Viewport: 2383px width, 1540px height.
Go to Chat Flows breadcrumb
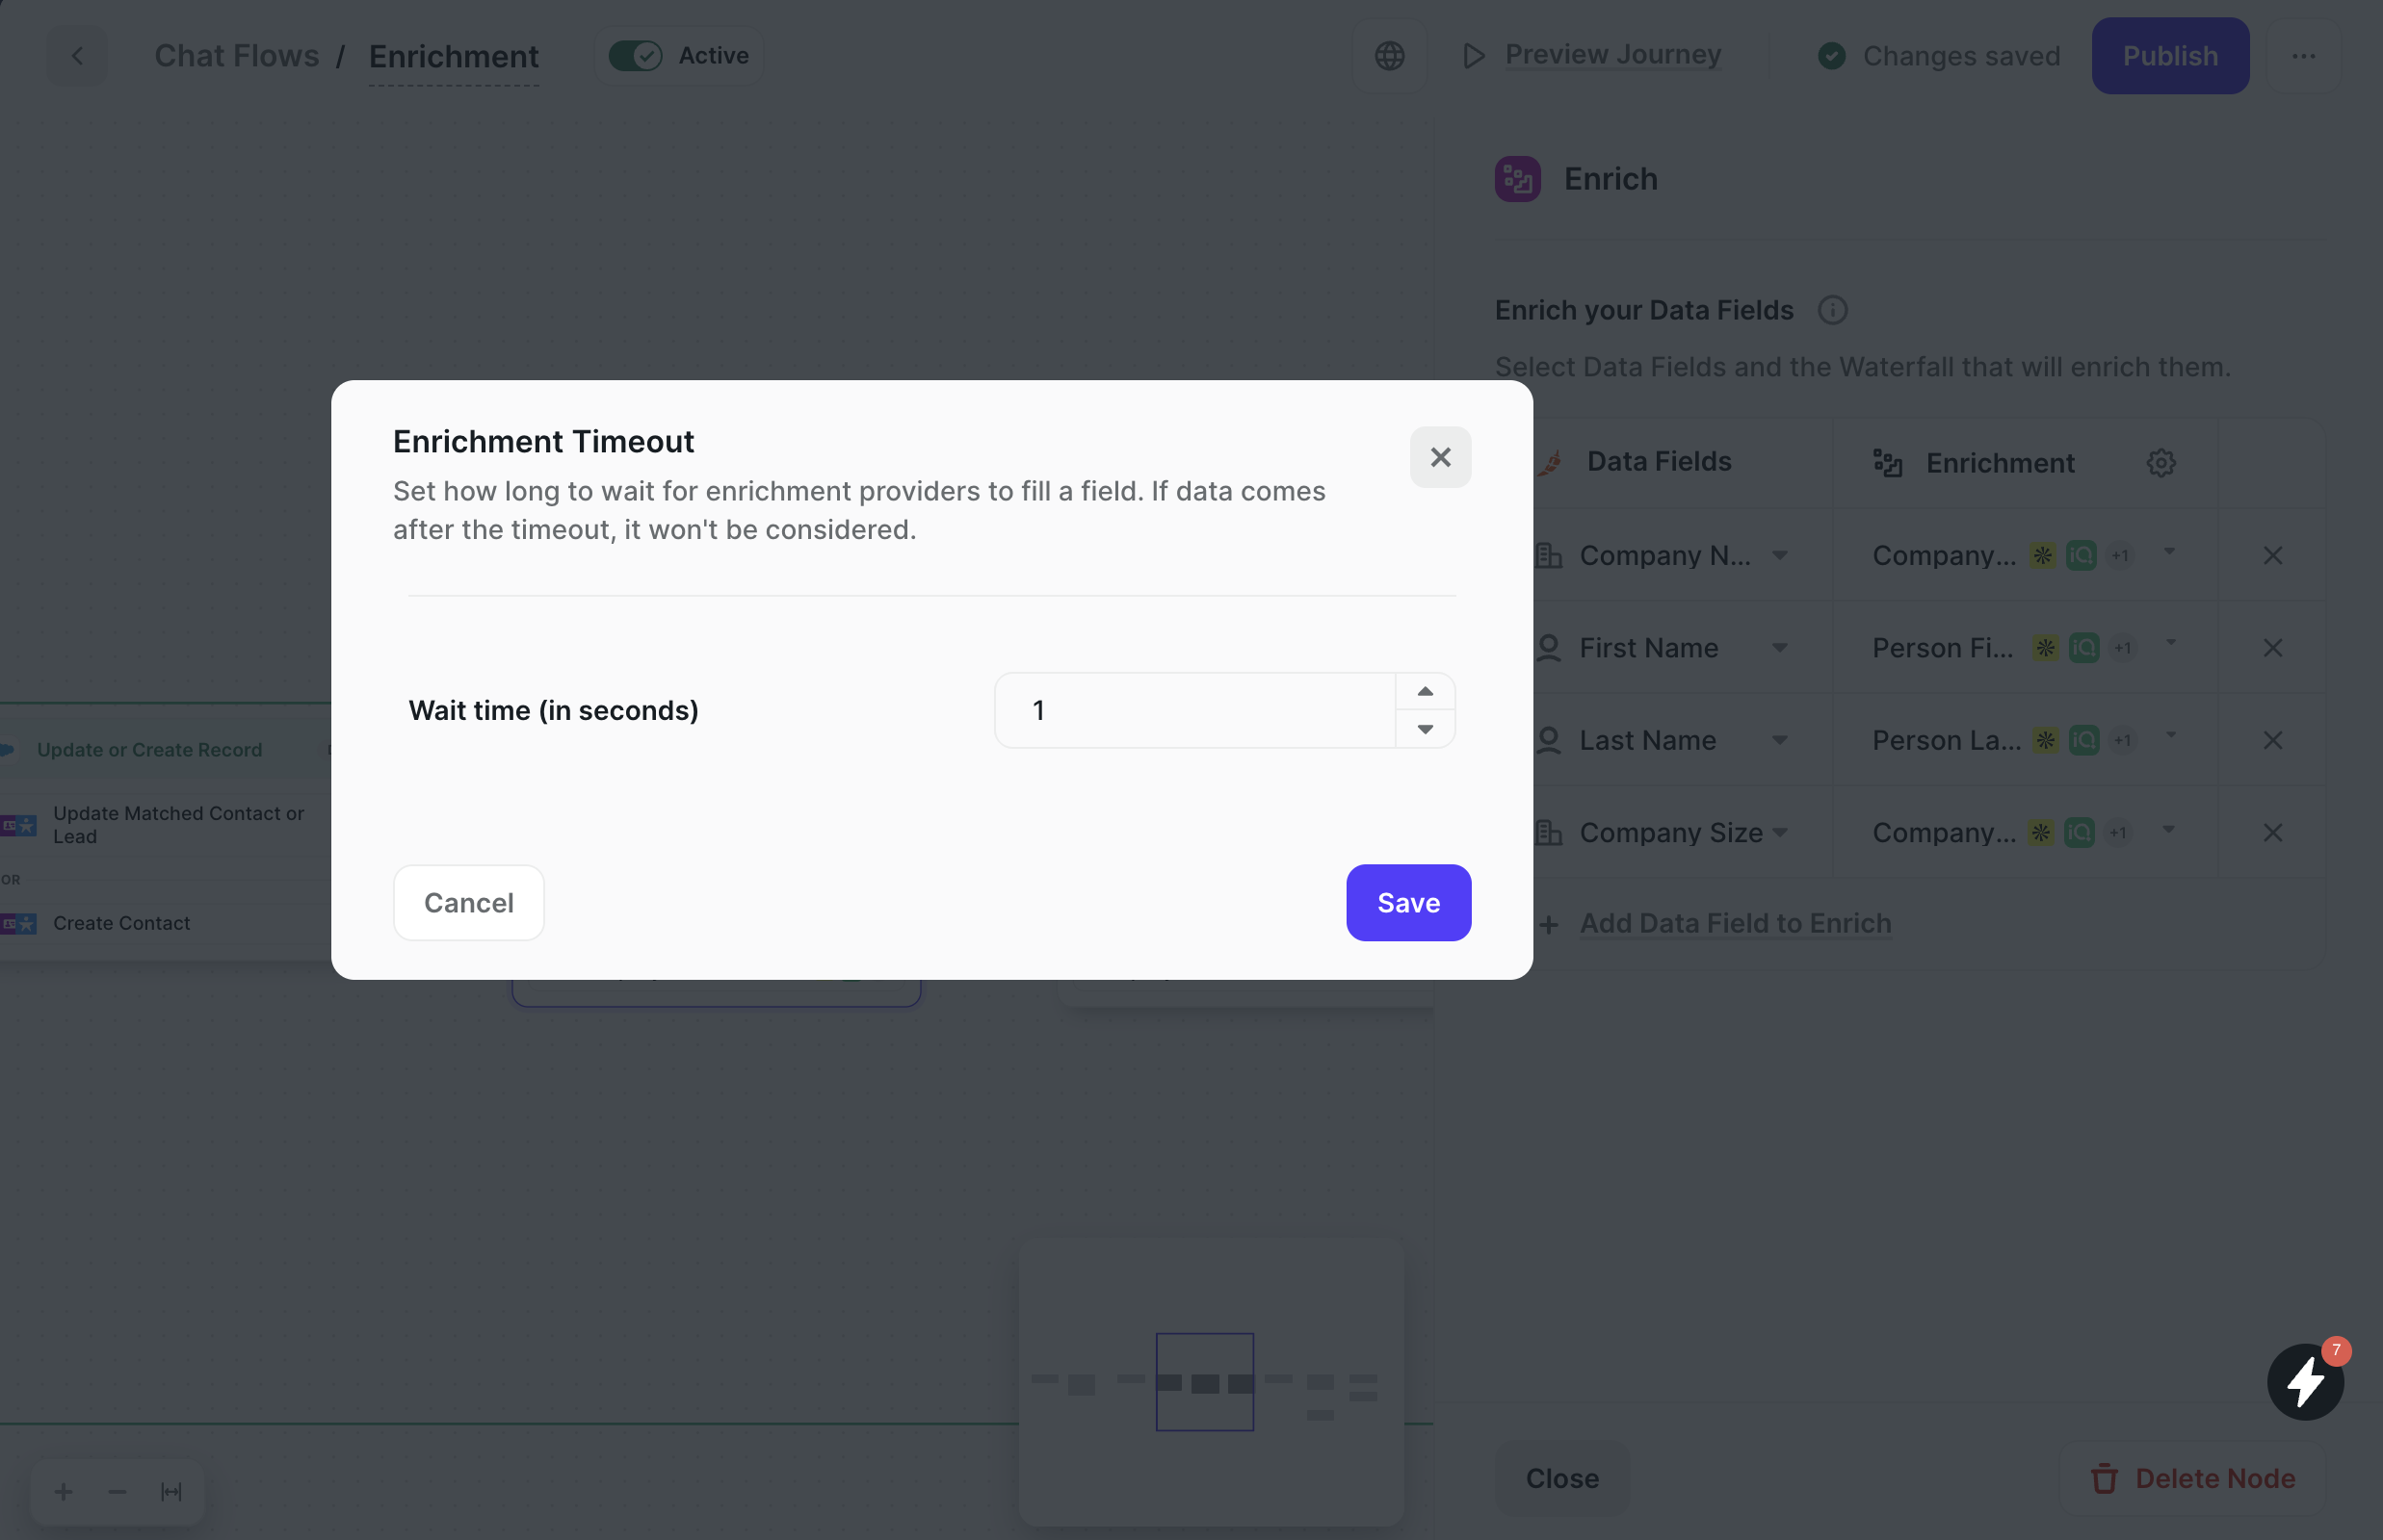tap(237, 55)
